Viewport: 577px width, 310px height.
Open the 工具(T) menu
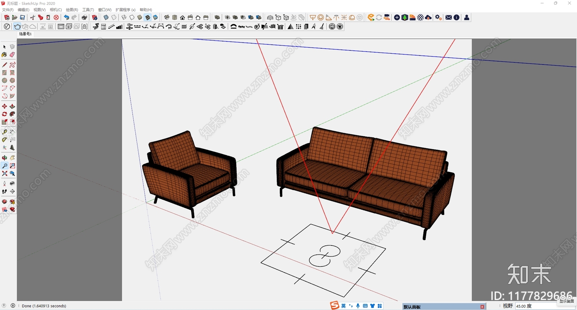88,10
